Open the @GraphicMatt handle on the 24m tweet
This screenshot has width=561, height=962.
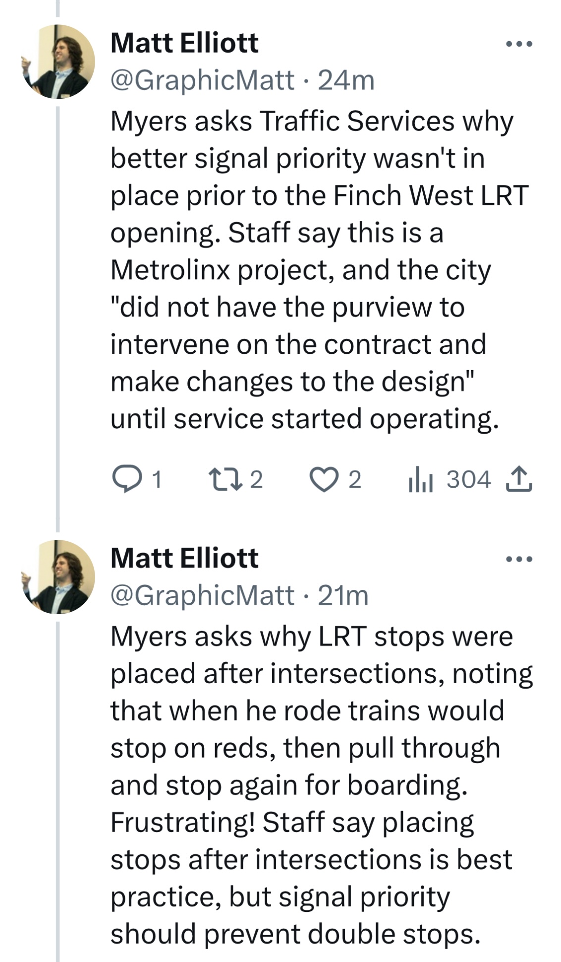[x=202, y=80]
